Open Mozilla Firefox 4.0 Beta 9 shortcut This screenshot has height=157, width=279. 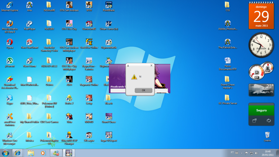pyautogui.click(x=10, y=23)
